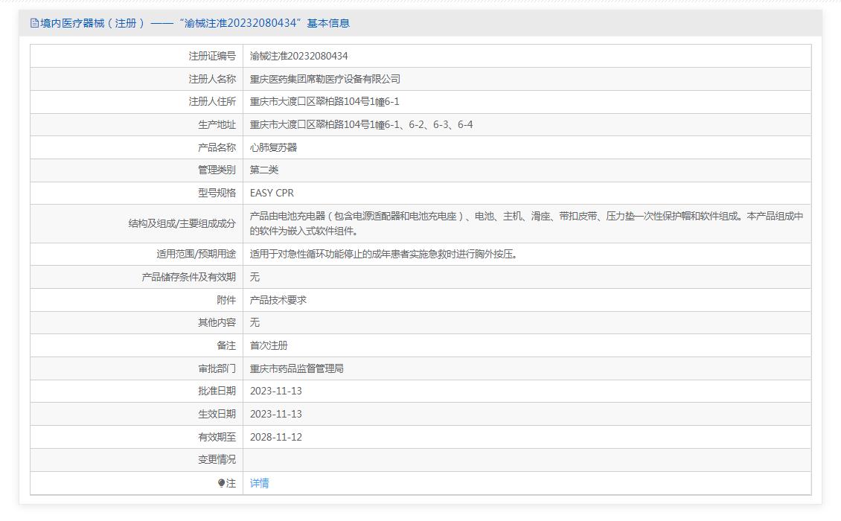Click the 注册人住所 address value
The height and width of the screenshot is (521, 841).
(324, 102)
